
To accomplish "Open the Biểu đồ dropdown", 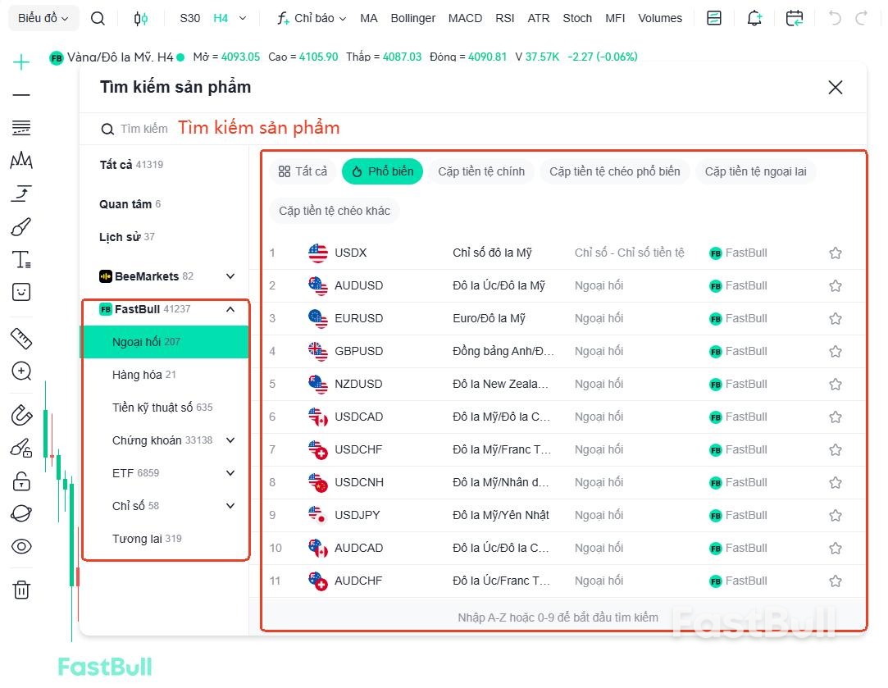I will [43, 18].
